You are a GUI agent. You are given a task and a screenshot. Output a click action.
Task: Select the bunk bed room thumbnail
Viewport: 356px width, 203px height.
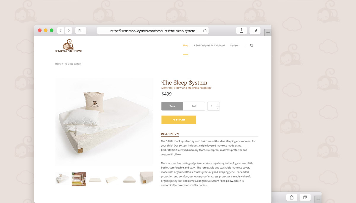(79, 179)
